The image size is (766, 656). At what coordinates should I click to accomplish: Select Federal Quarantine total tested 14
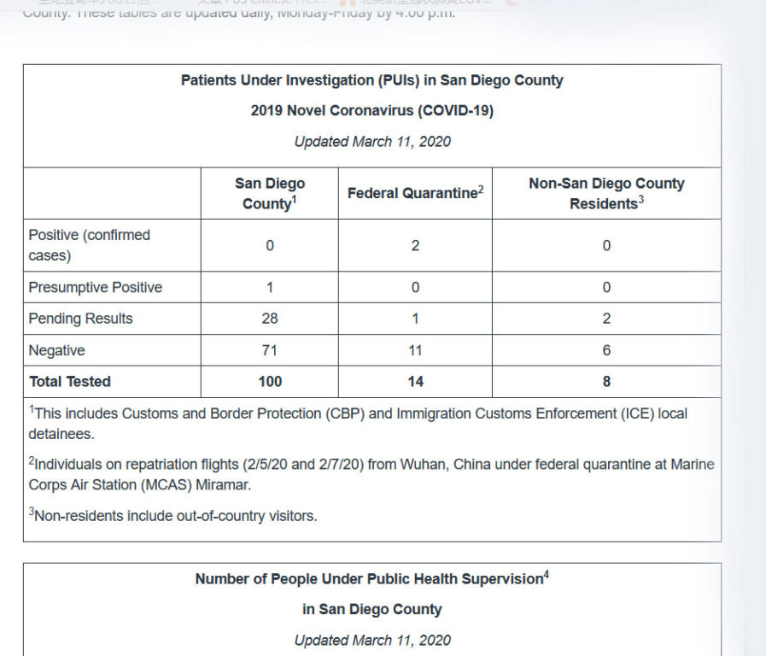[x=416, y=382]
